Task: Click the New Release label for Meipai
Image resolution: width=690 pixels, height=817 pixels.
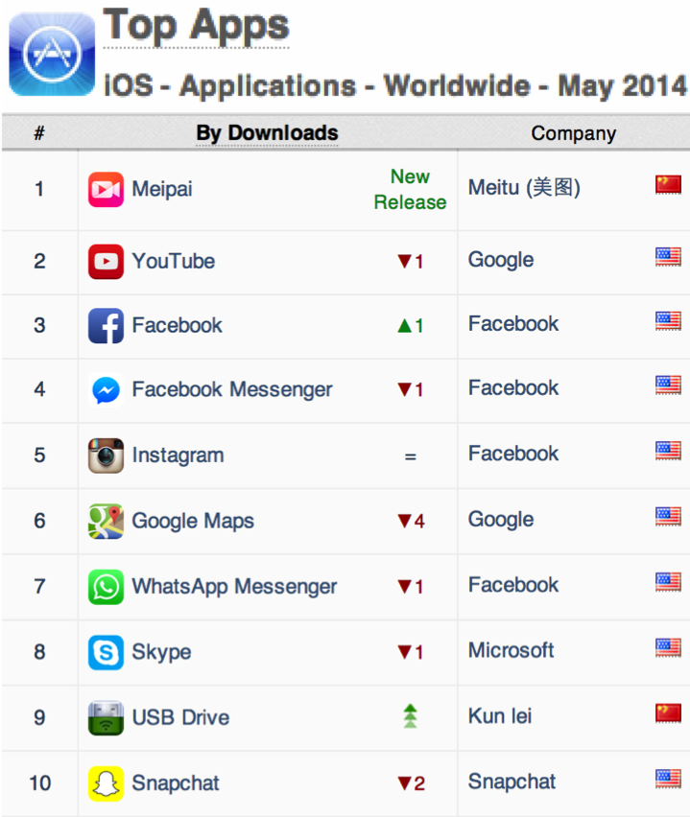Action: click(x=410, y=190)
